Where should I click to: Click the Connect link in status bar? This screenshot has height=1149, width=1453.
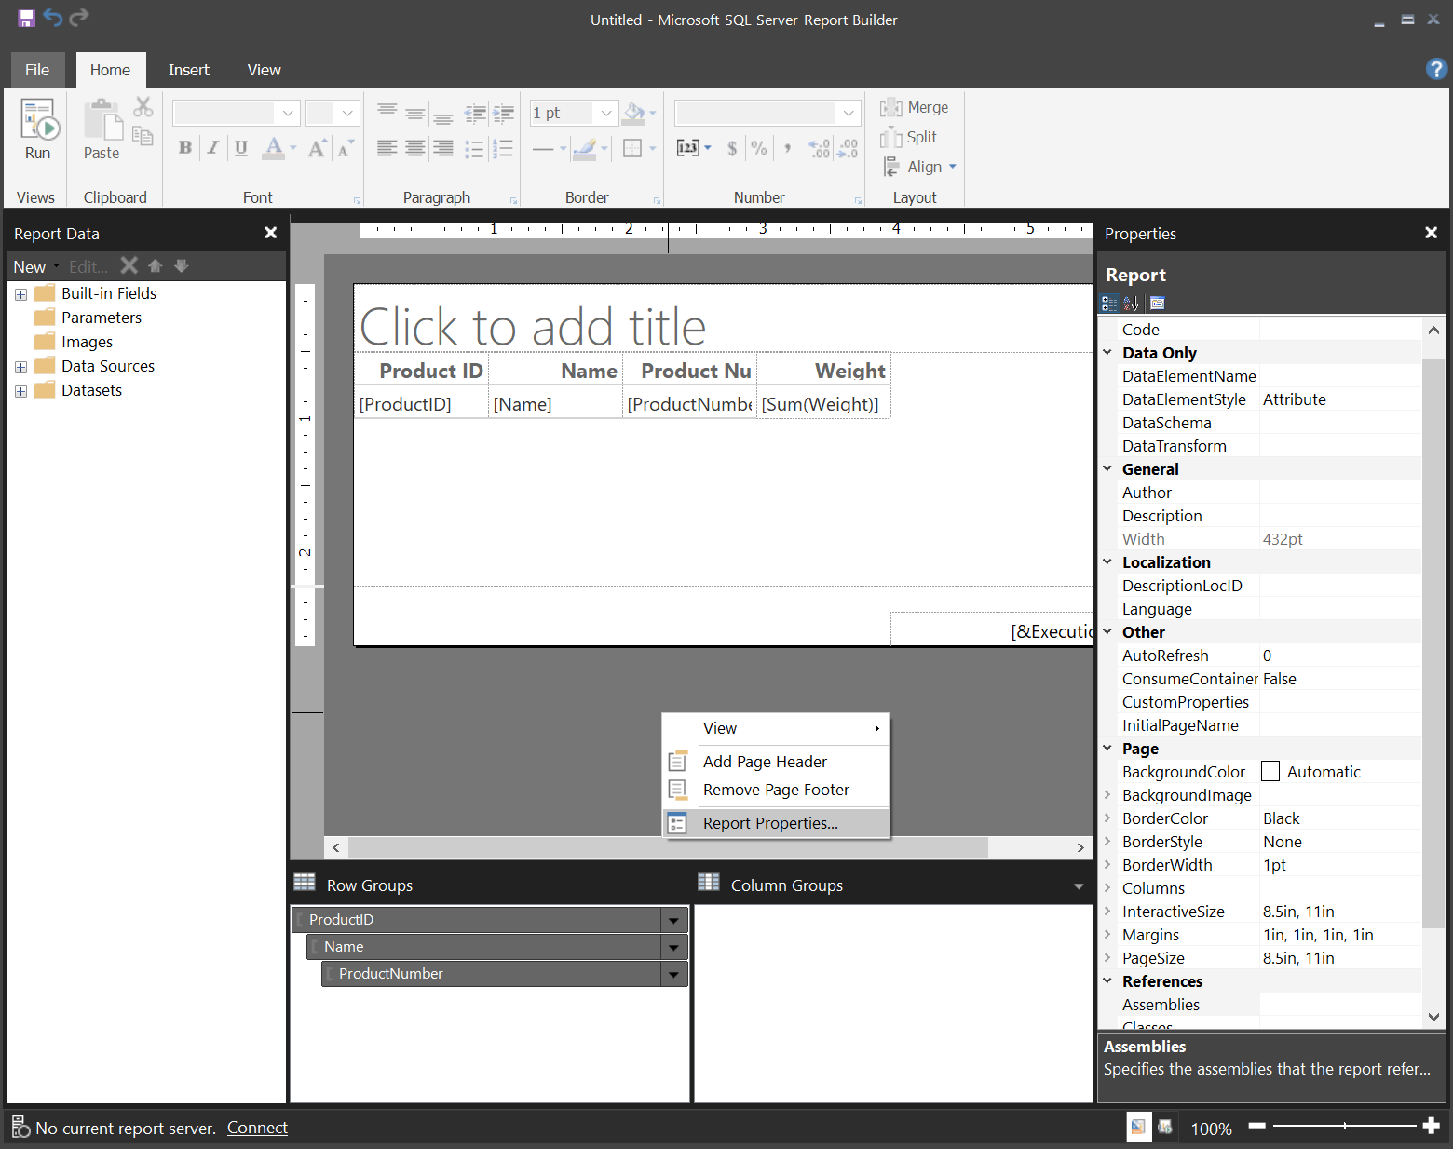257,1128
